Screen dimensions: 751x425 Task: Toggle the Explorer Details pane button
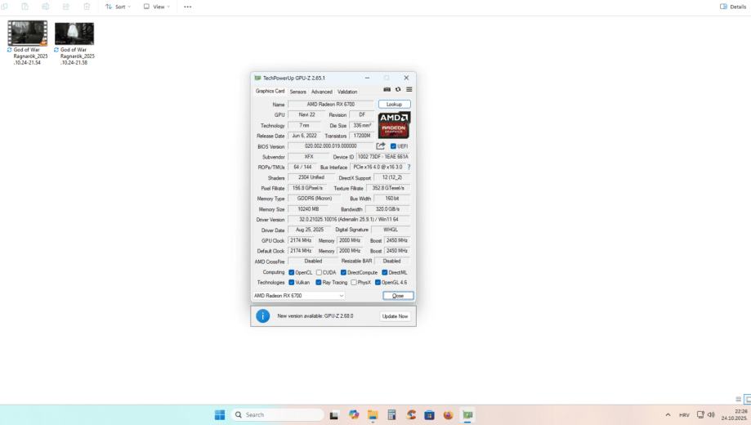733,7
